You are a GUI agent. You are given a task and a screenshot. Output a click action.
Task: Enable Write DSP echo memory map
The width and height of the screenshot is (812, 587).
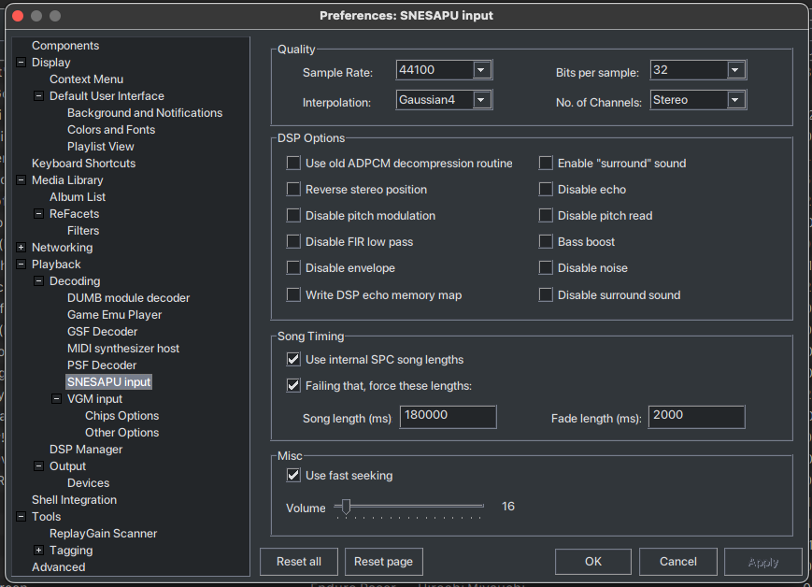tap(293, 294)
